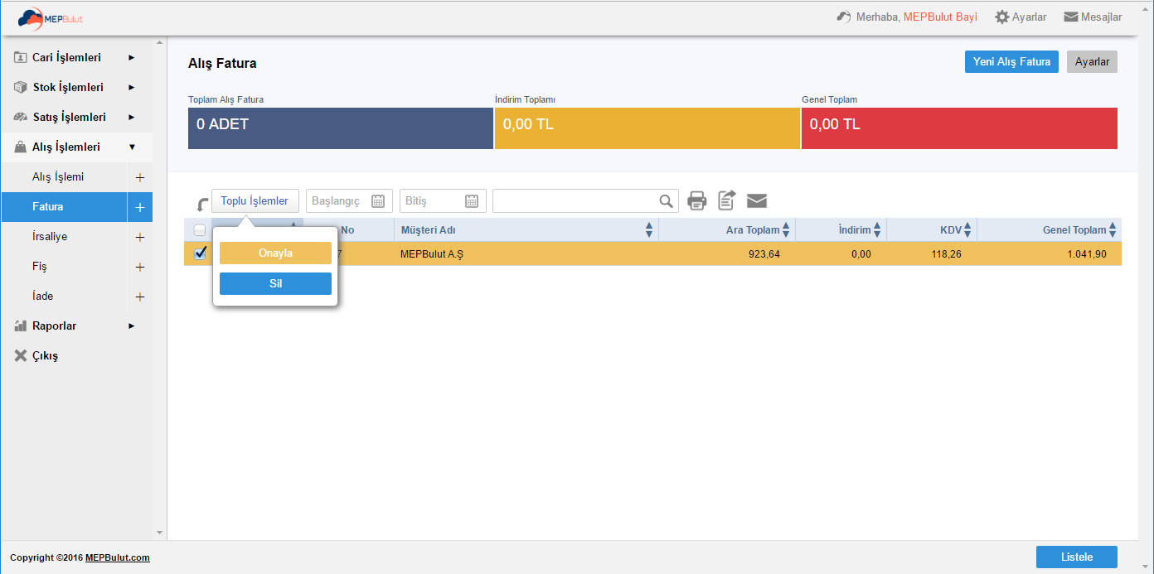1154x574 pixels.
Task: Click the Satış İşlemleri icon
Action: tap(21, 118)
